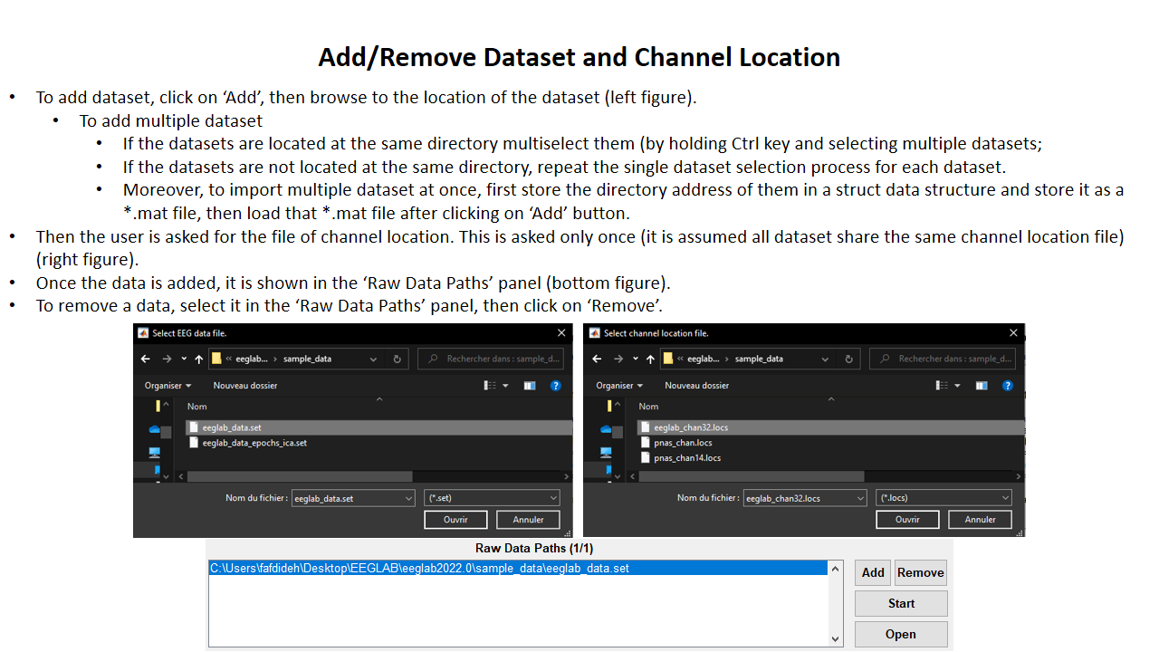
Task: Go back in the Select EEG data file dialog
Action: pos(146,359)
